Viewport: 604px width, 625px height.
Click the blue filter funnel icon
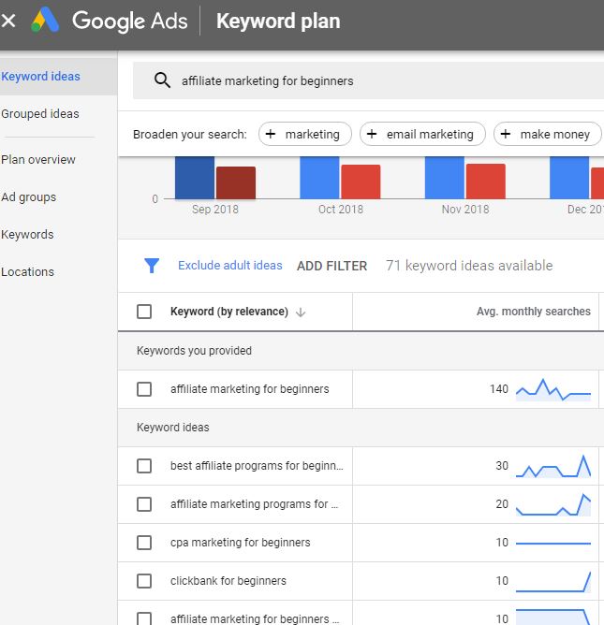tap(152, 266)
